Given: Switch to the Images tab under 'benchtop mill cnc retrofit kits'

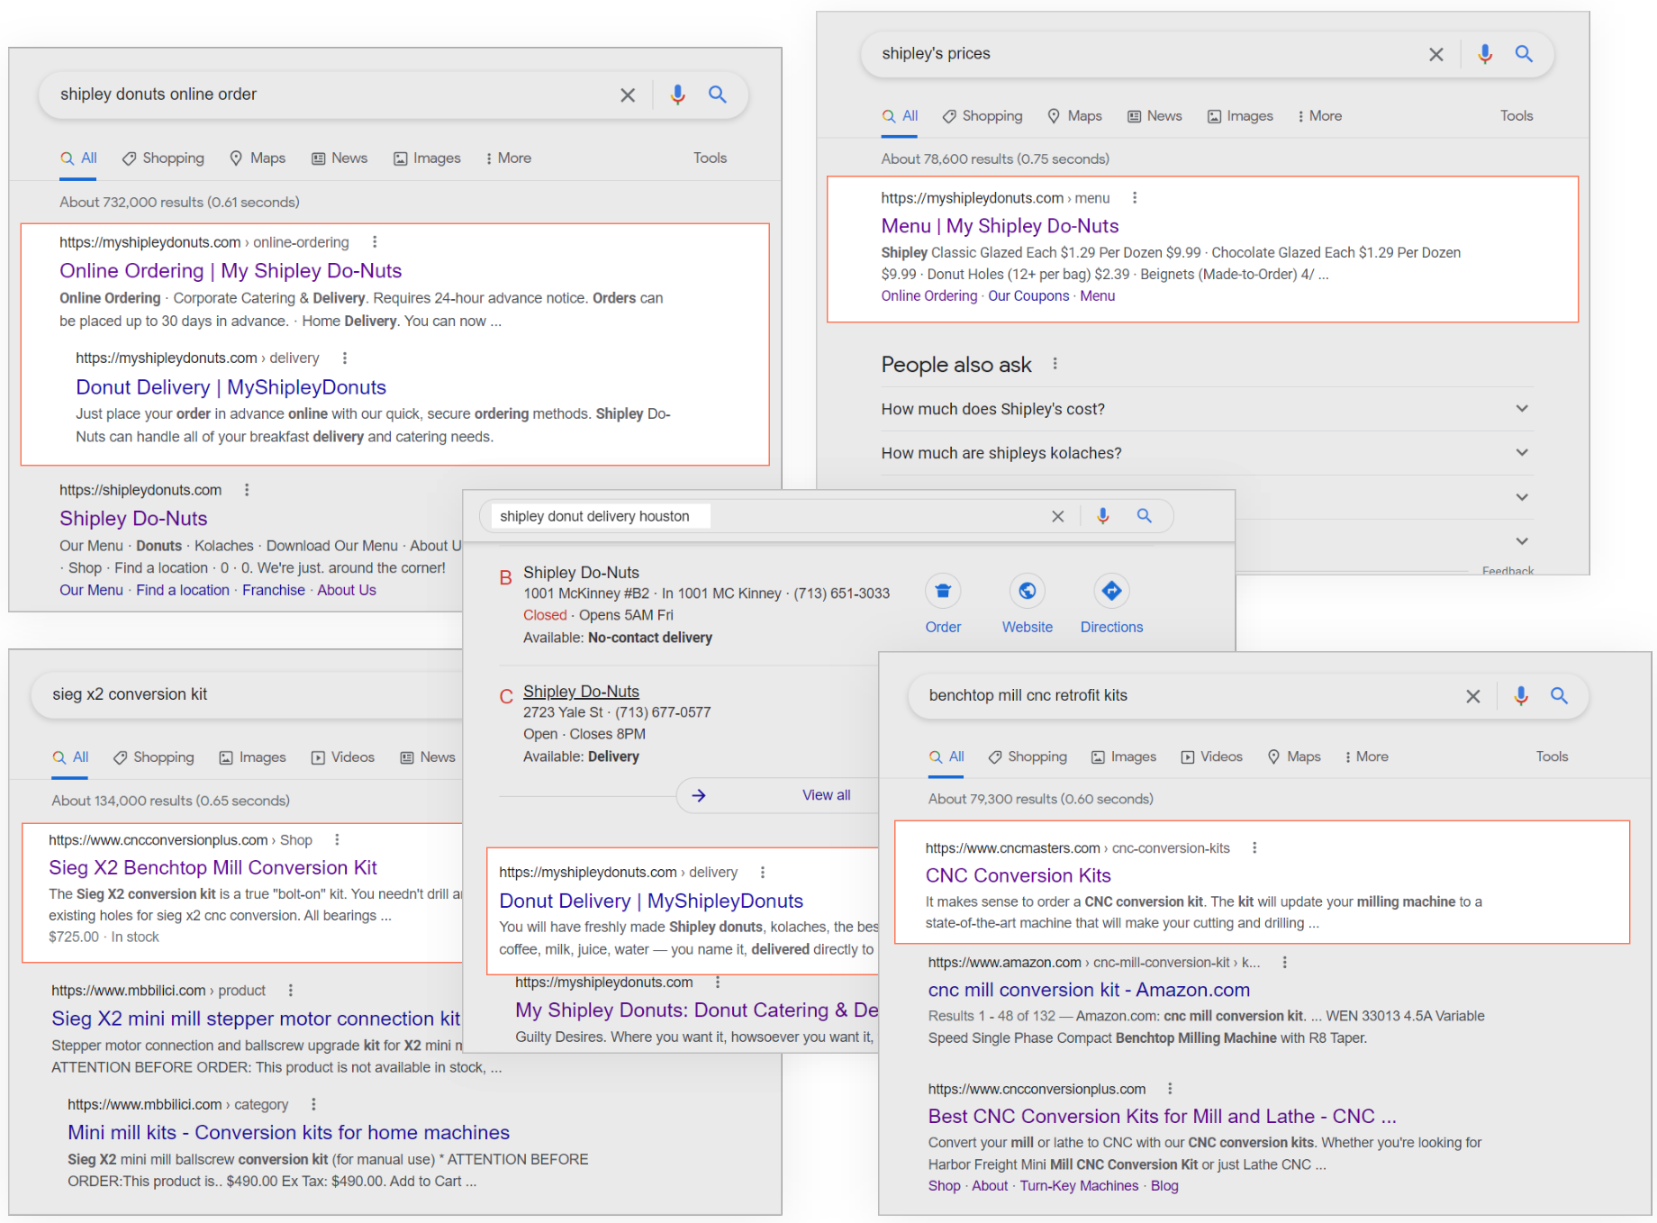Looking at the screenshot, I should [x=1123, y=756].
